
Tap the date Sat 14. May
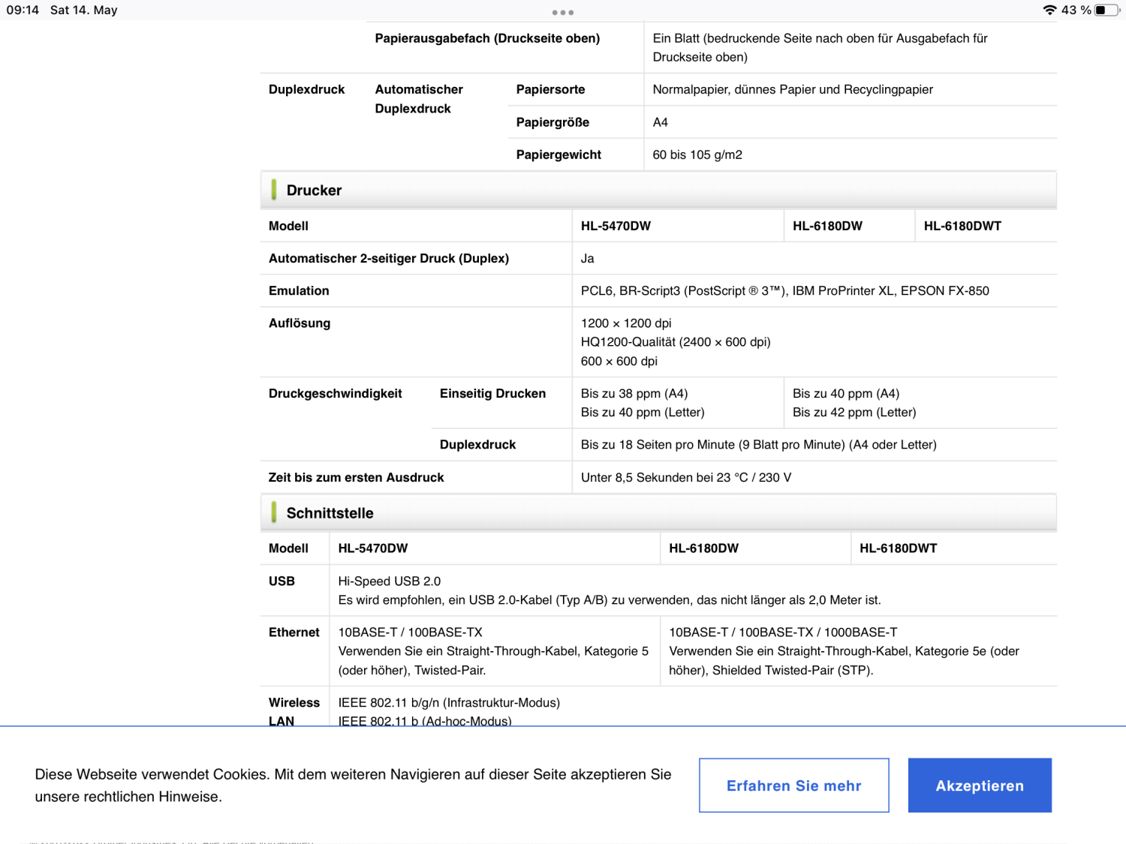83,10
